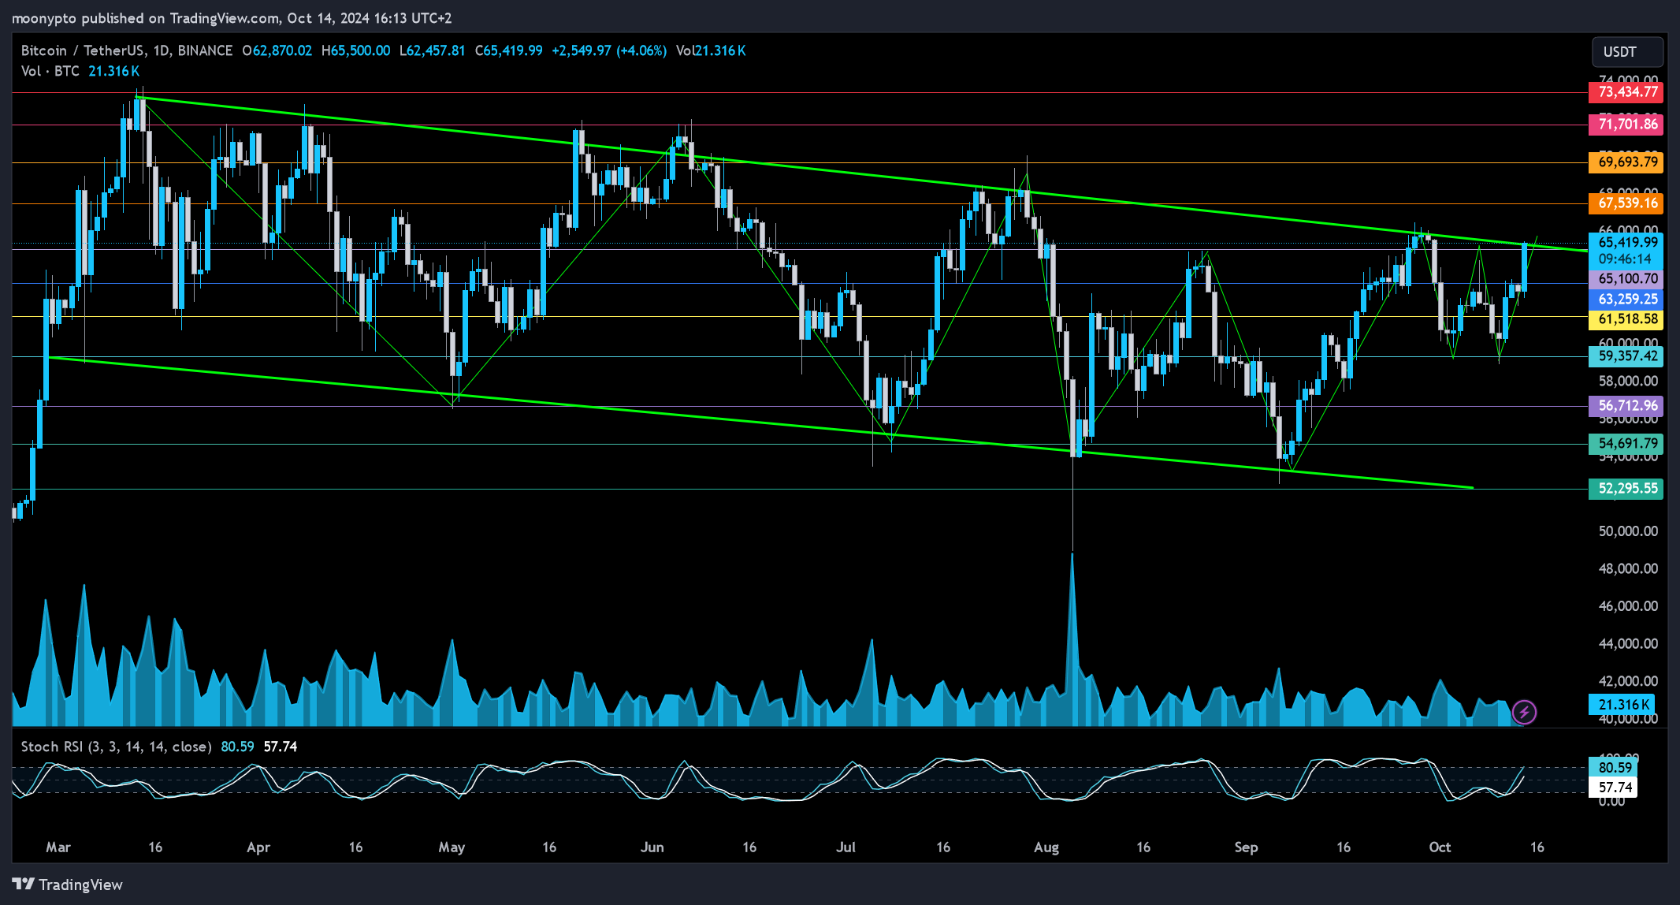
Task: Click the Mar label on time axis
Action: (x=58, y=847)
